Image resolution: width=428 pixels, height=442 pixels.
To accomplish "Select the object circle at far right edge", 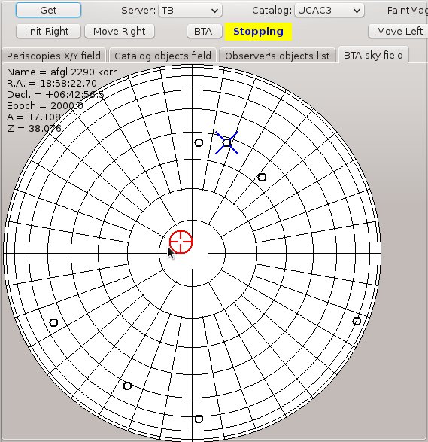I will point(357,321).
